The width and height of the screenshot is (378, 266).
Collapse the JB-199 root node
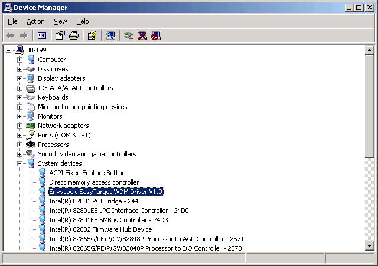(9, 50)
